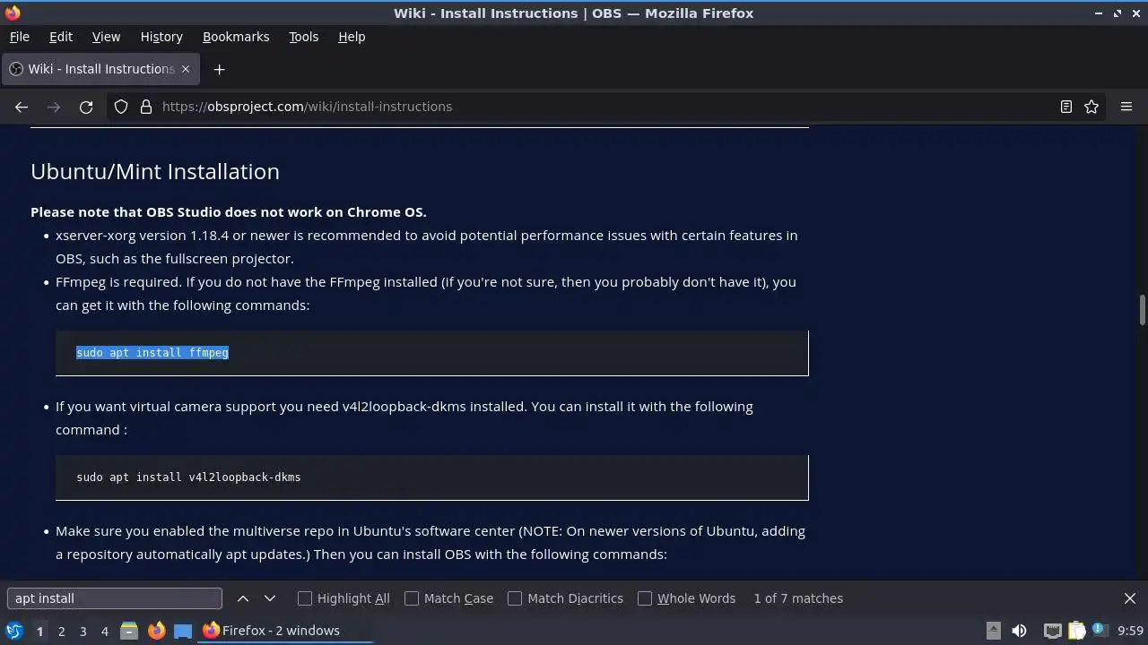Click the highlighted sudo apt install ffmpeg
Image resolution: width=1148 pixels, height=645 pixels.
coord(152,353)
